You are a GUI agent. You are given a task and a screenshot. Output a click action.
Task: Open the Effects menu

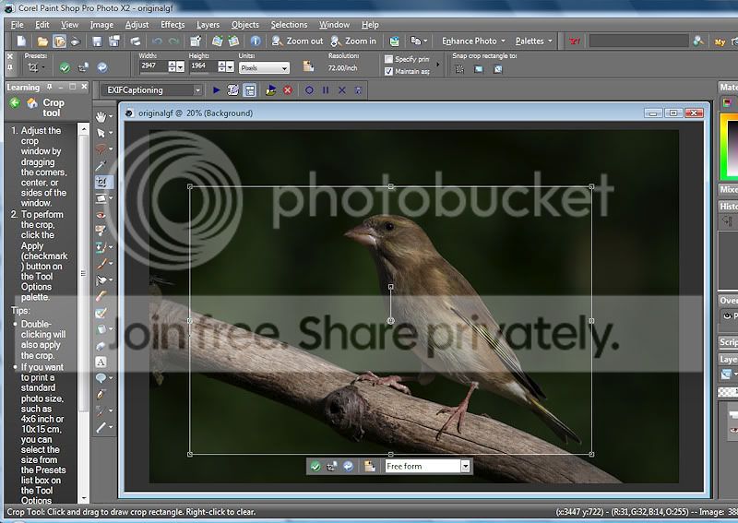click(173, 25)
